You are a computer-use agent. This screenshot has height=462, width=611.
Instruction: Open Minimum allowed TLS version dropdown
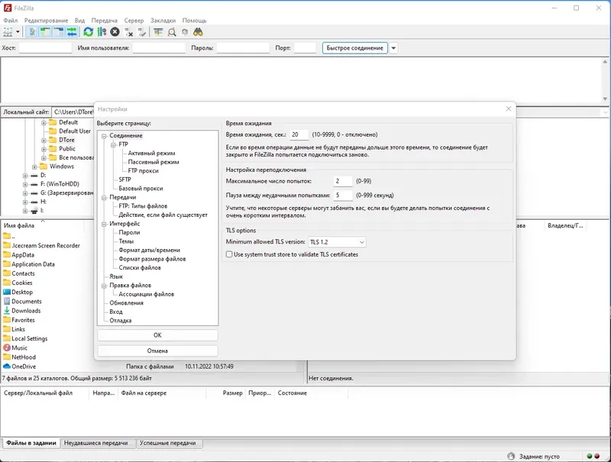click(337, 242)
